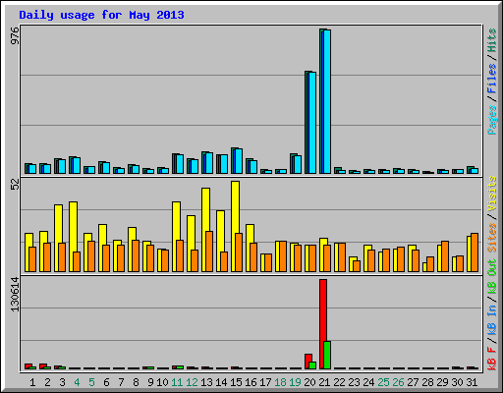Screen dimensions: 503x393
Task: Click the 130614 axis maximum label
Action: 15,295
